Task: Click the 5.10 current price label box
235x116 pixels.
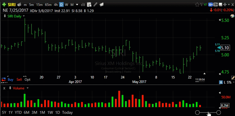Action: click(x=225, y=48)
